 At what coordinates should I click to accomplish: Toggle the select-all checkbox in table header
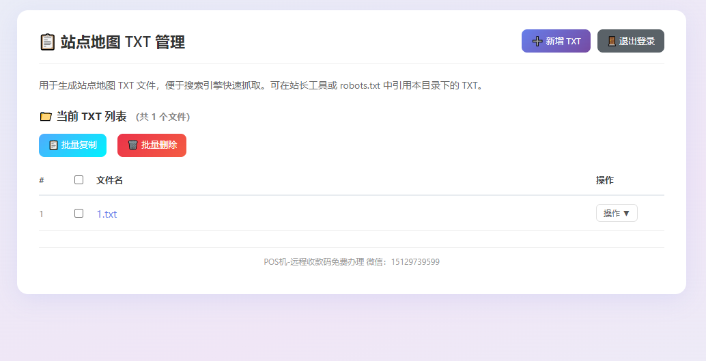(x=79, y=180)
